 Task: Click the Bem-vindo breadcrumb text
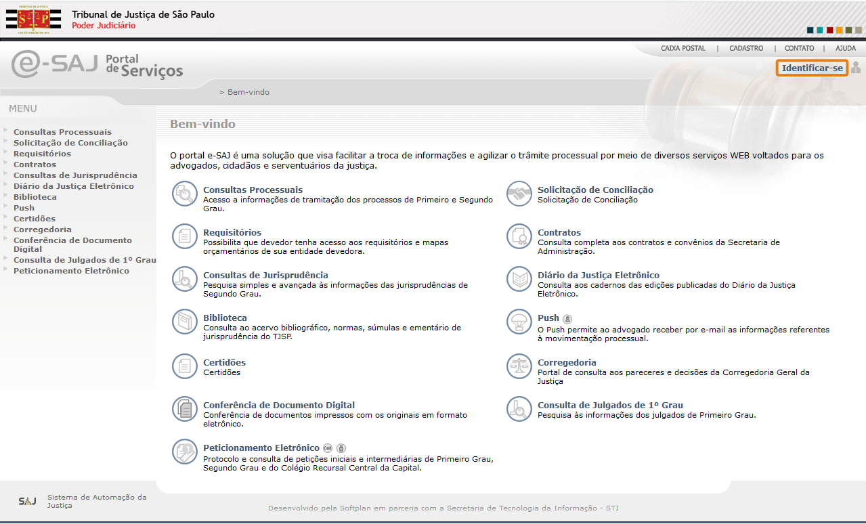tap(248, 92)
